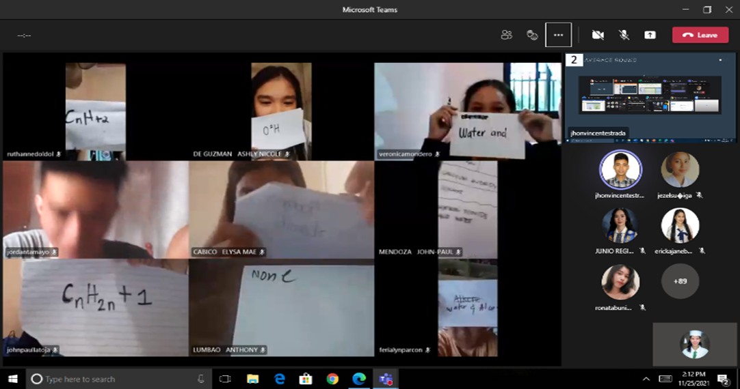The image size is (740, 389).
Task: Open the participants panel icon
Action: coord(506,35)
